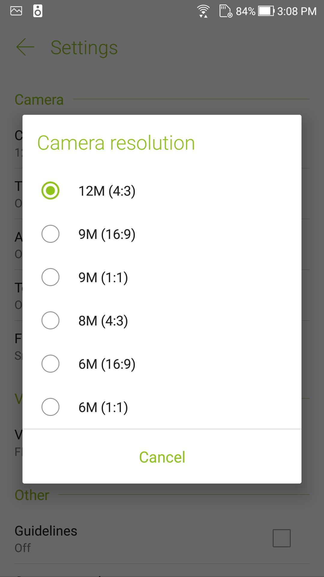Tap the 3:08 PM clock
The width and height of the screenshot is (324, 577).
pos(296,11)
